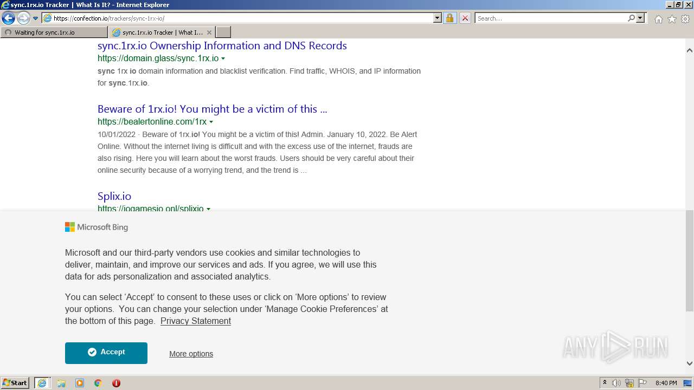Click the vertical scrollbar thumb

pos(689,261)
